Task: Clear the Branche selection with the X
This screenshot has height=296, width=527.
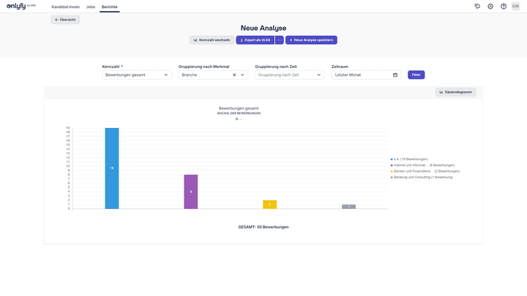Action: 234,75
